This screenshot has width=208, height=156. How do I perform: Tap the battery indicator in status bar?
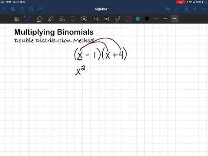pos(204,2)
